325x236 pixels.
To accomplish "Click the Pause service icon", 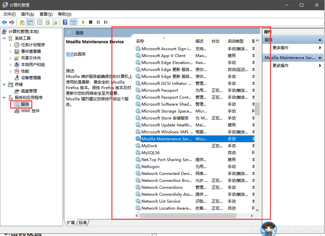I will [98, 22].
